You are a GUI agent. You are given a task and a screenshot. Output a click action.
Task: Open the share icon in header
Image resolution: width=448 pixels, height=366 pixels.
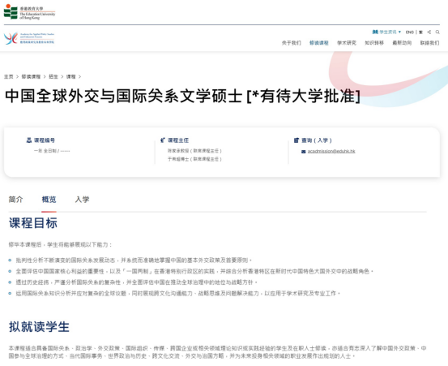[429, 32]
